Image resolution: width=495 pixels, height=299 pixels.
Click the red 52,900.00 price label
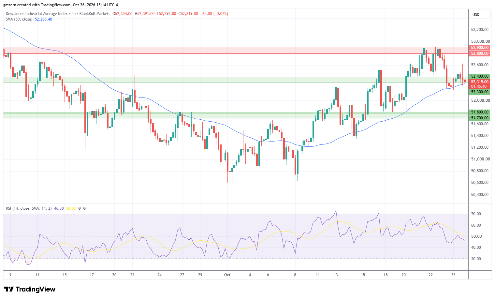pyautogui.click(x=480, y=48)
